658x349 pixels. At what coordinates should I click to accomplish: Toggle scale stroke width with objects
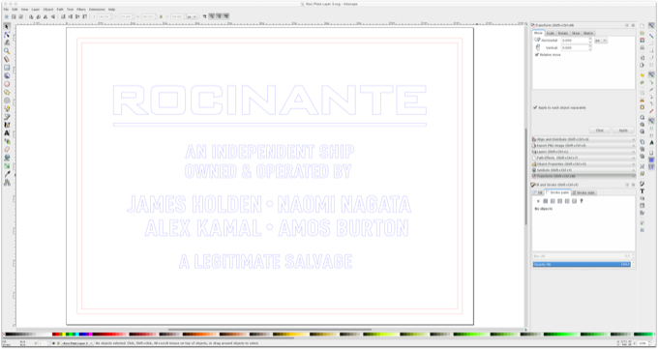click(x=205, y=16)
